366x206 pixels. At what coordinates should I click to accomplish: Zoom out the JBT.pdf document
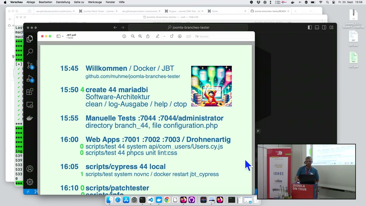[133, 36]
